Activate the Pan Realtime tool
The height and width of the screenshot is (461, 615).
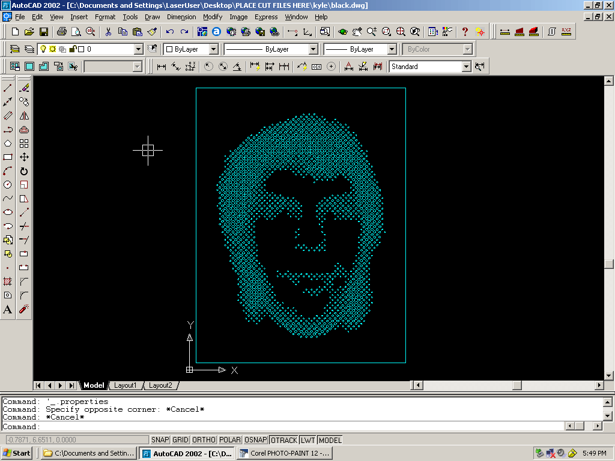357,31
